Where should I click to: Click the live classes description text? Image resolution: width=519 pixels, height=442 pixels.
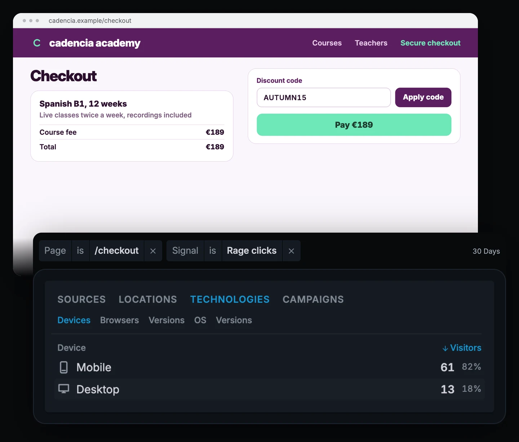115,115
